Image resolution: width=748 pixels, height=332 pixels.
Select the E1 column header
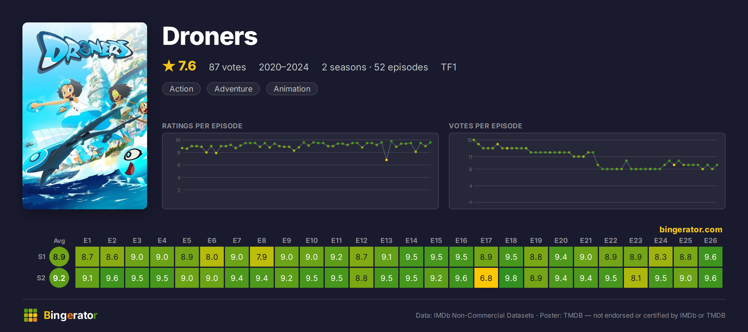click(87, 241)
